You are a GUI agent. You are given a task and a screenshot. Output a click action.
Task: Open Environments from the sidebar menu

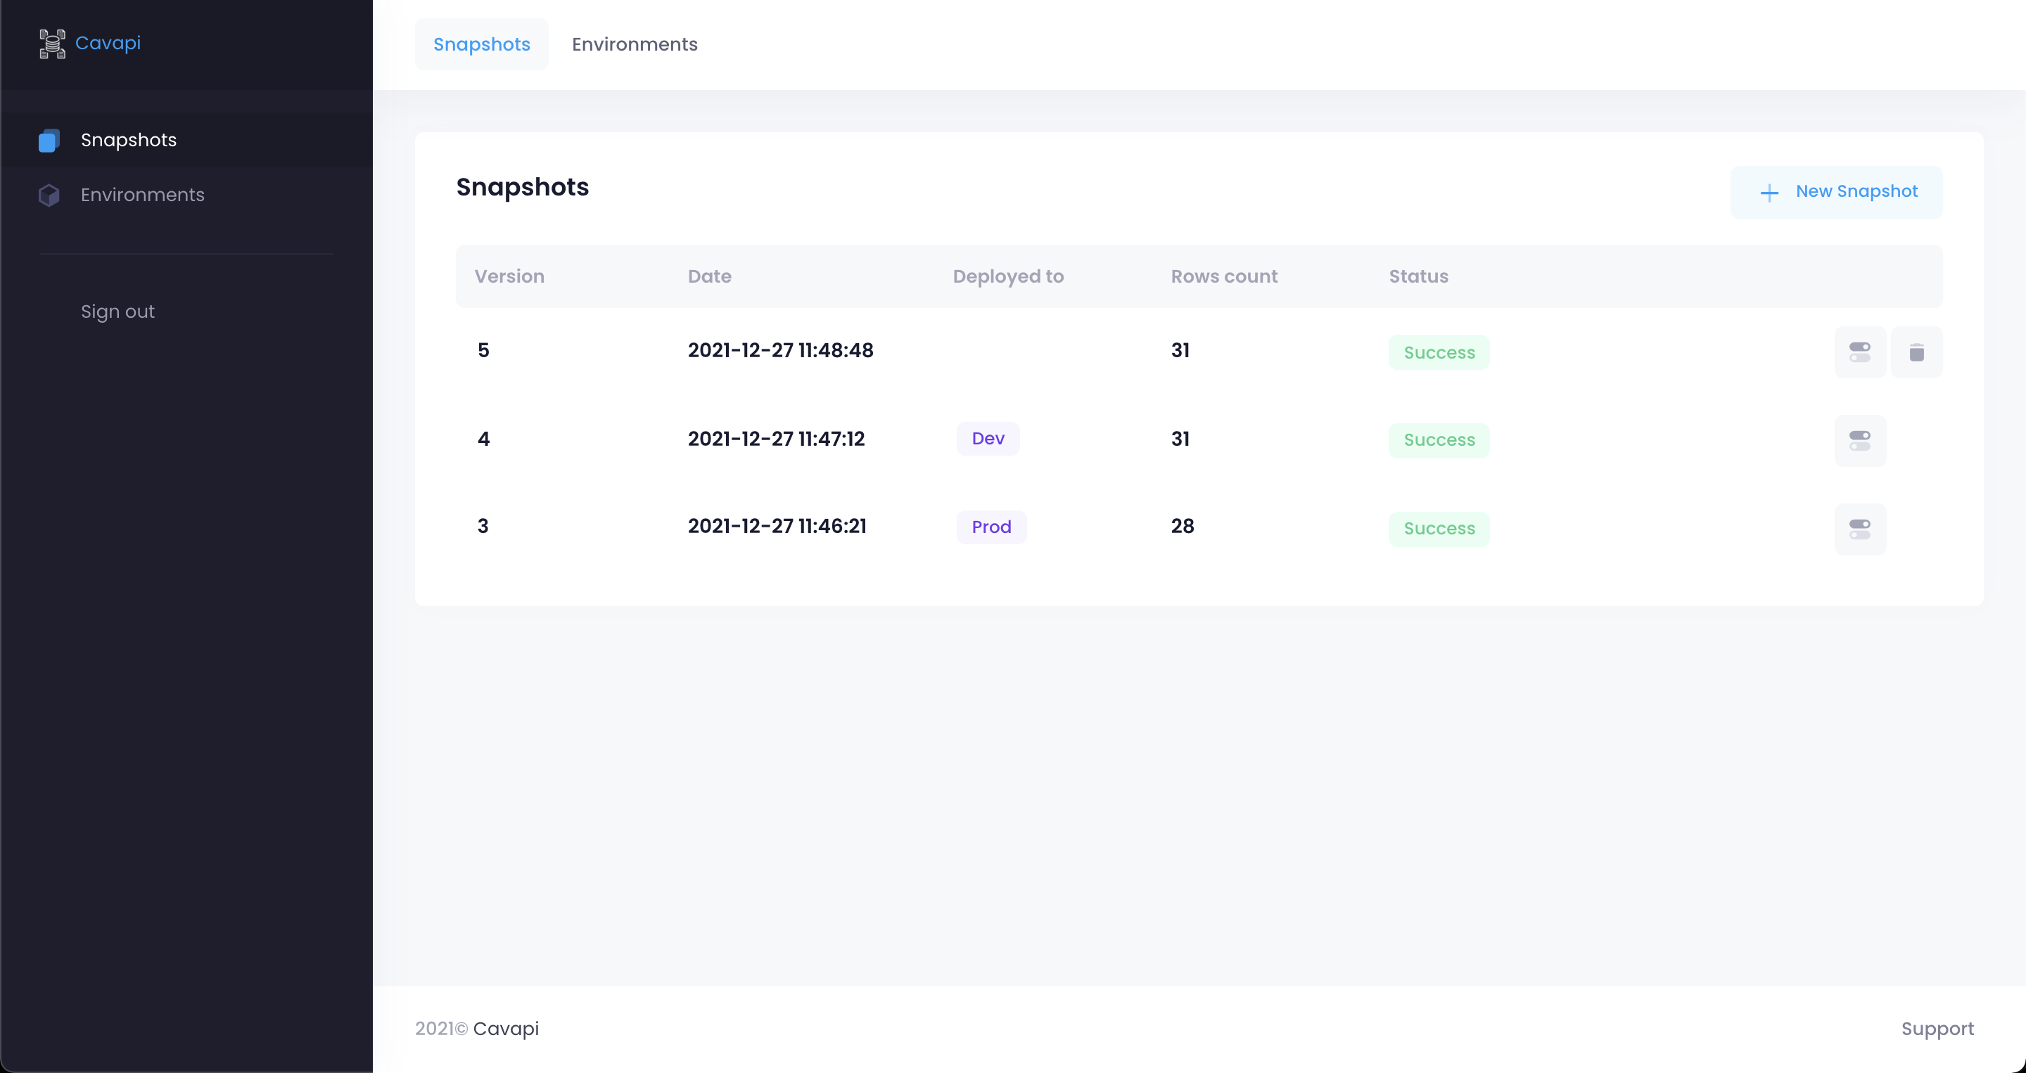click(142, 195)
